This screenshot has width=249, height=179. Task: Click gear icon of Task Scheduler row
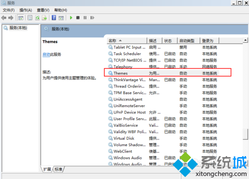pos(111,54)
